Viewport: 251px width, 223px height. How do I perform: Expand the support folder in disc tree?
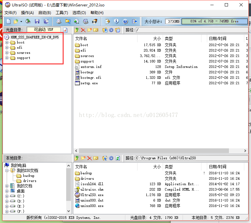[7, 58]
